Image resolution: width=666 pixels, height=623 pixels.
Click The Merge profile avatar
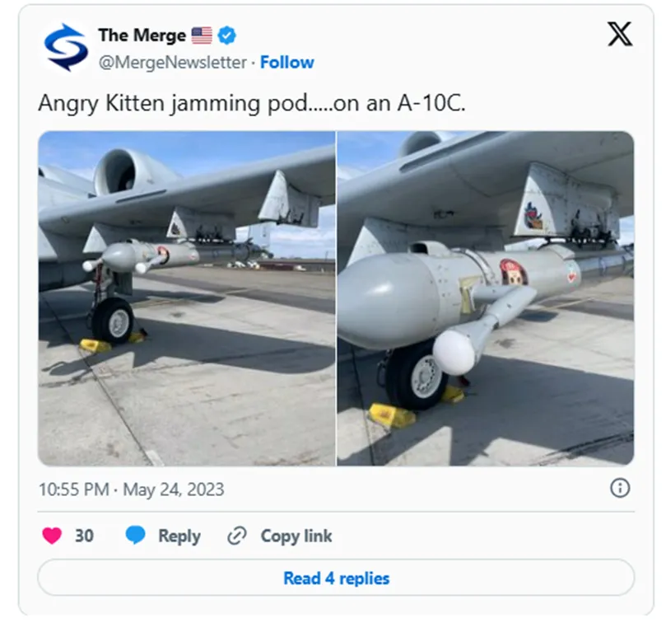(x=66, y=47)
